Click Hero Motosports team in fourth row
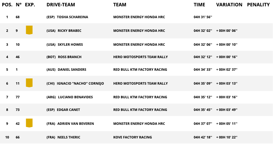Viewport: 273px width, 144px height. (x=140, y=57)
